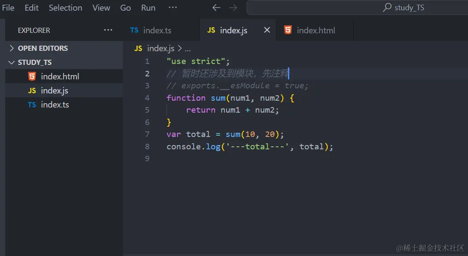Click the JS icon in the breadcrumb
Image resolution: width=468 pixels, height=256 pixels.
pyautogui.click(x=138, y=48)
